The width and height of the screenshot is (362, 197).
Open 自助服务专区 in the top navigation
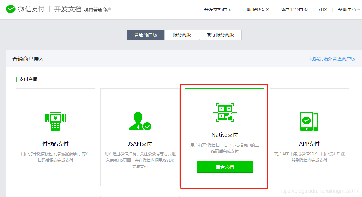pos(256,10)
